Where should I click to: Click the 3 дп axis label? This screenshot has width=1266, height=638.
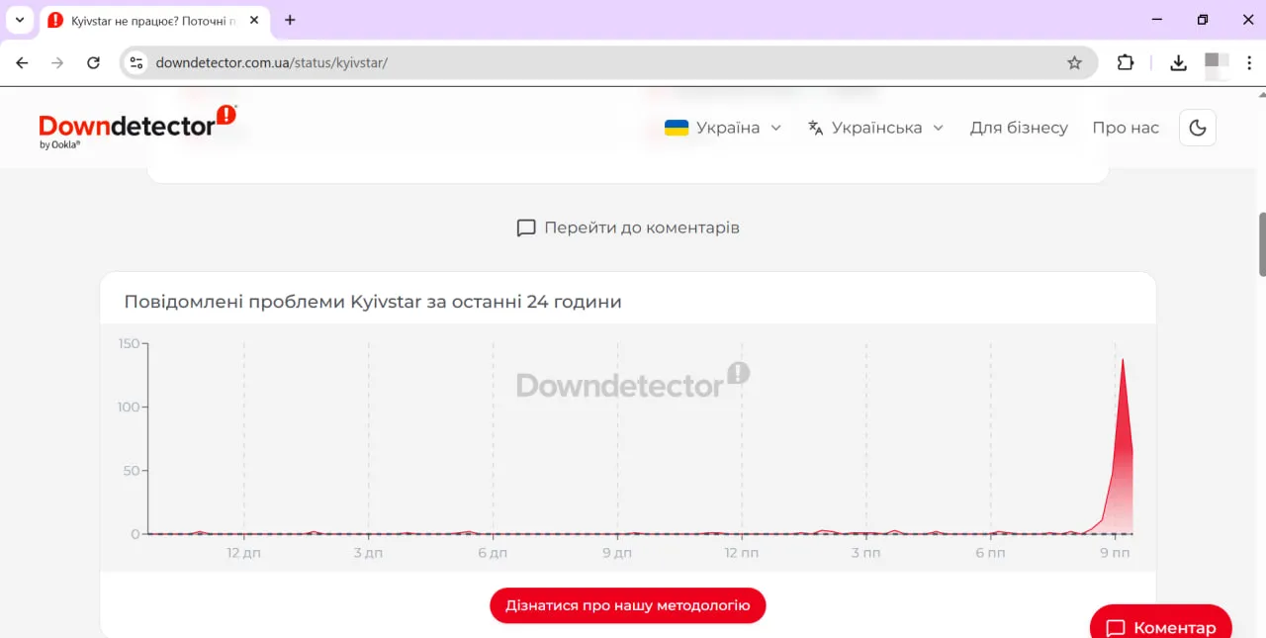[368, 553]
